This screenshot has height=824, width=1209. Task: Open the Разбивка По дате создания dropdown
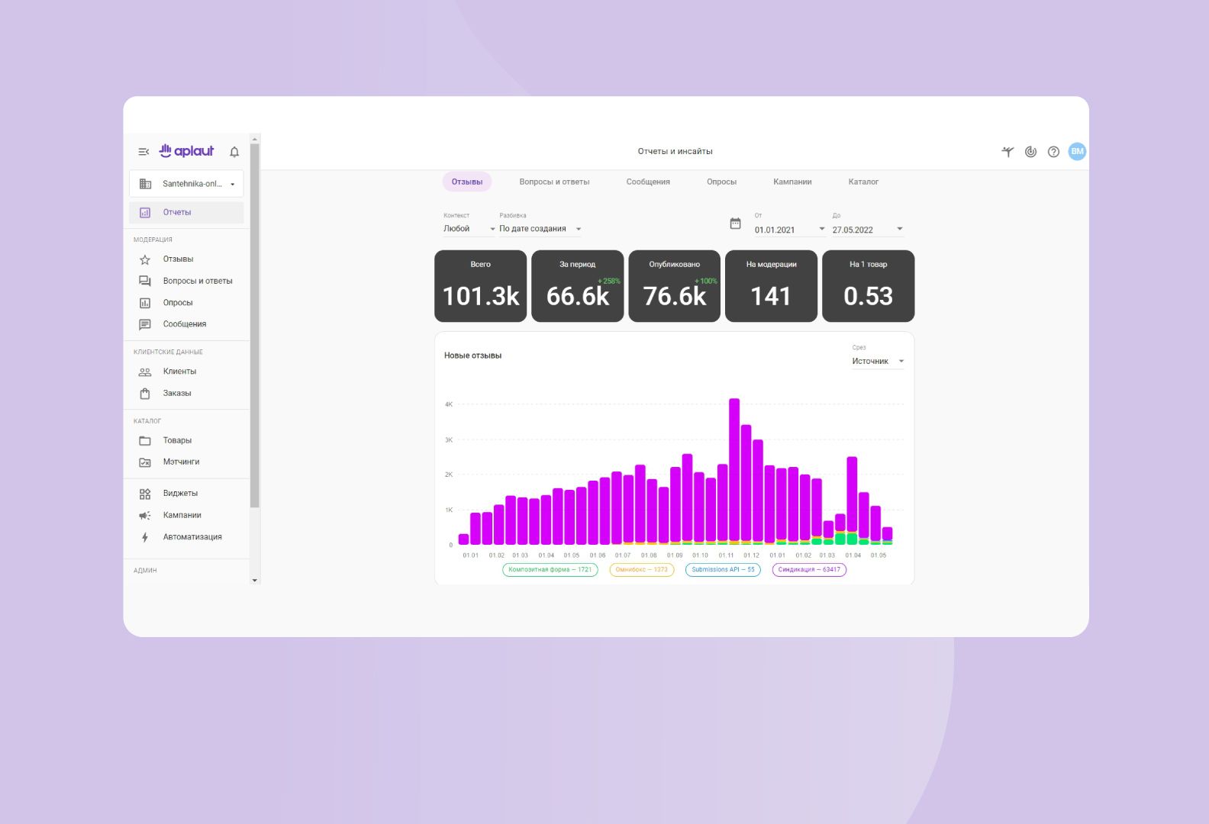[x=540, y=229]
